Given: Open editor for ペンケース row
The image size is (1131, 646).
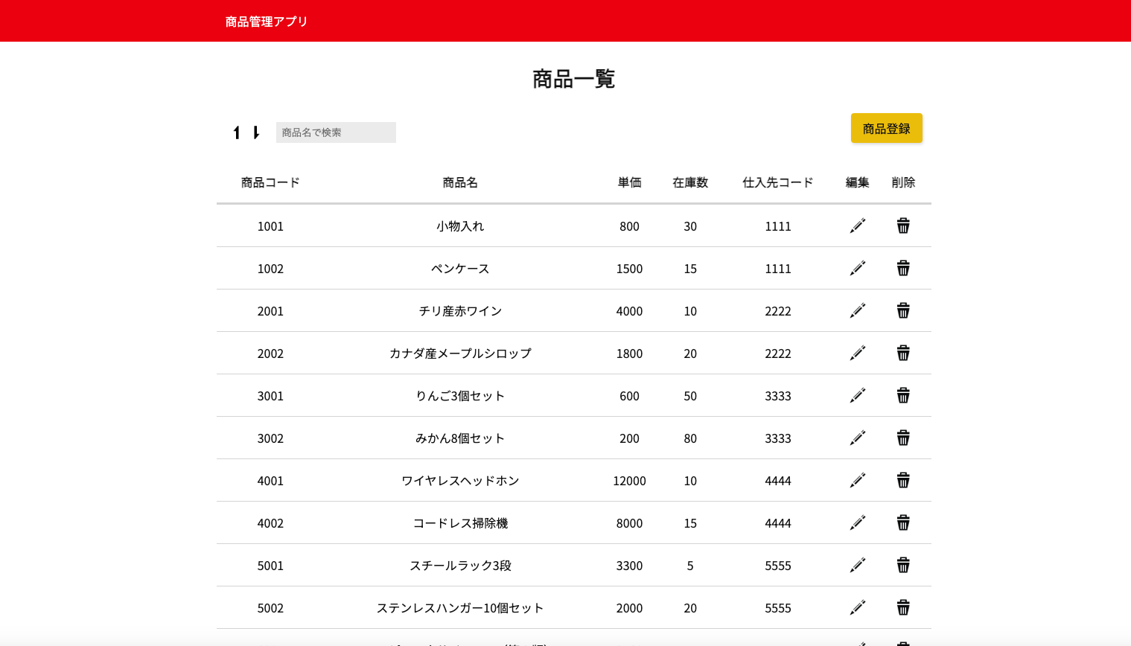Looking at the screenshot, I should pos(858,268).
